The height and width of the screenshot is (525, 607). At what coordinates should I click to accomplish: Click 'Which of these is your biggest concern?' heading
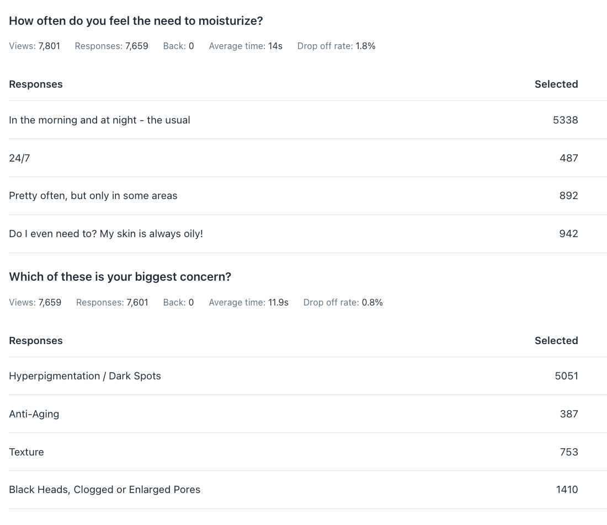click(120, 277)
